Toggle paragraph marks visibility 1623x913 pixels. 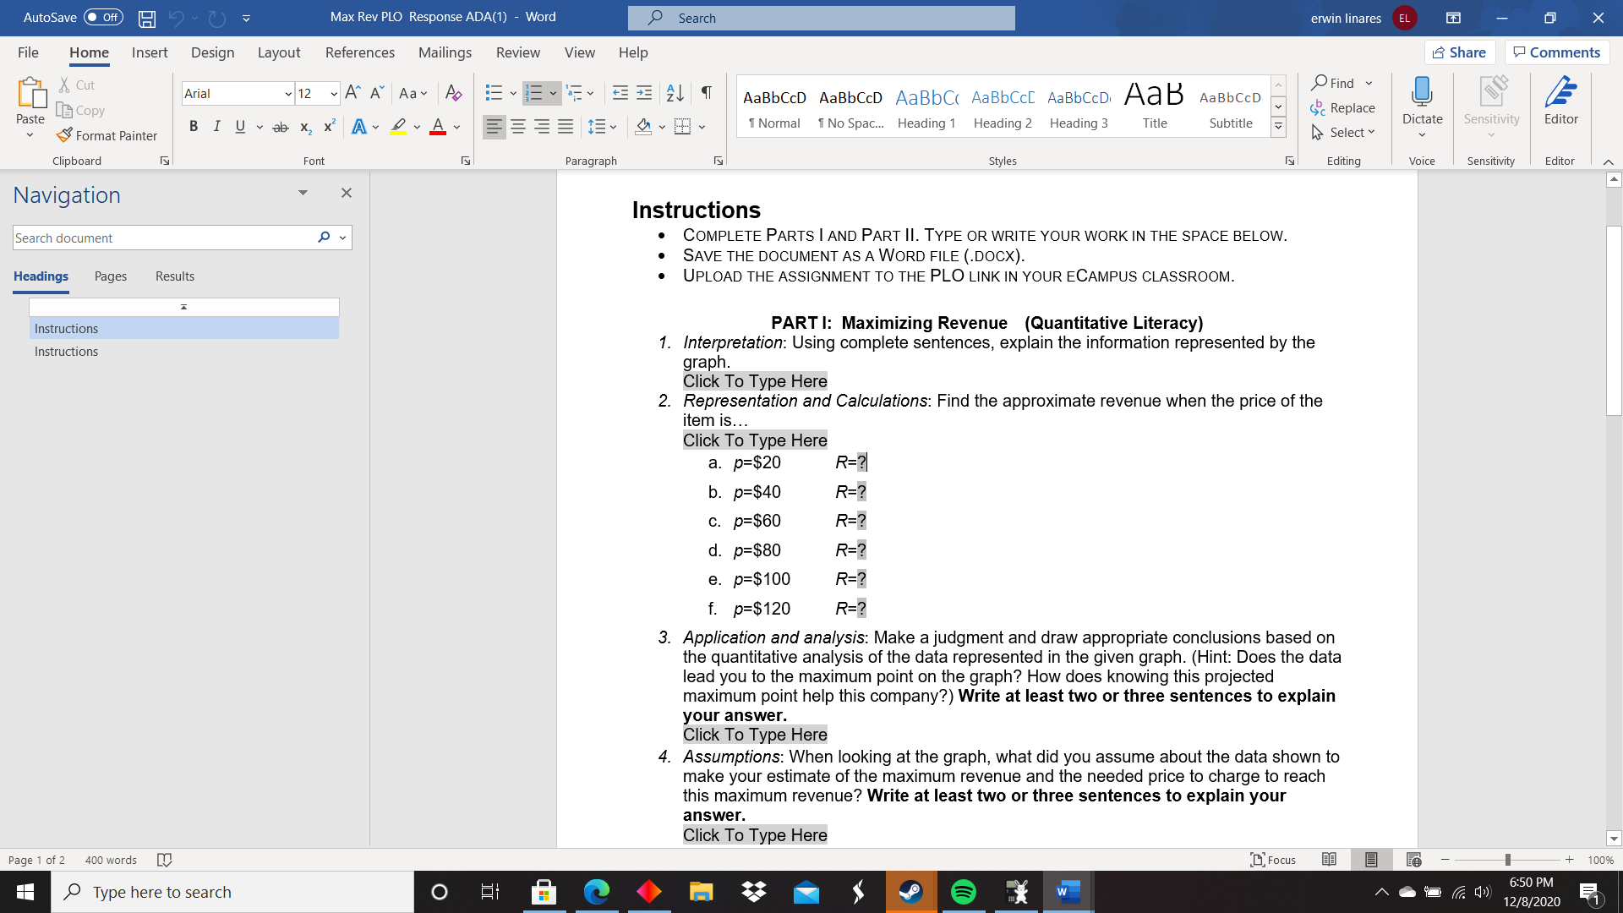pyautogui.click(x=707, y=93)
